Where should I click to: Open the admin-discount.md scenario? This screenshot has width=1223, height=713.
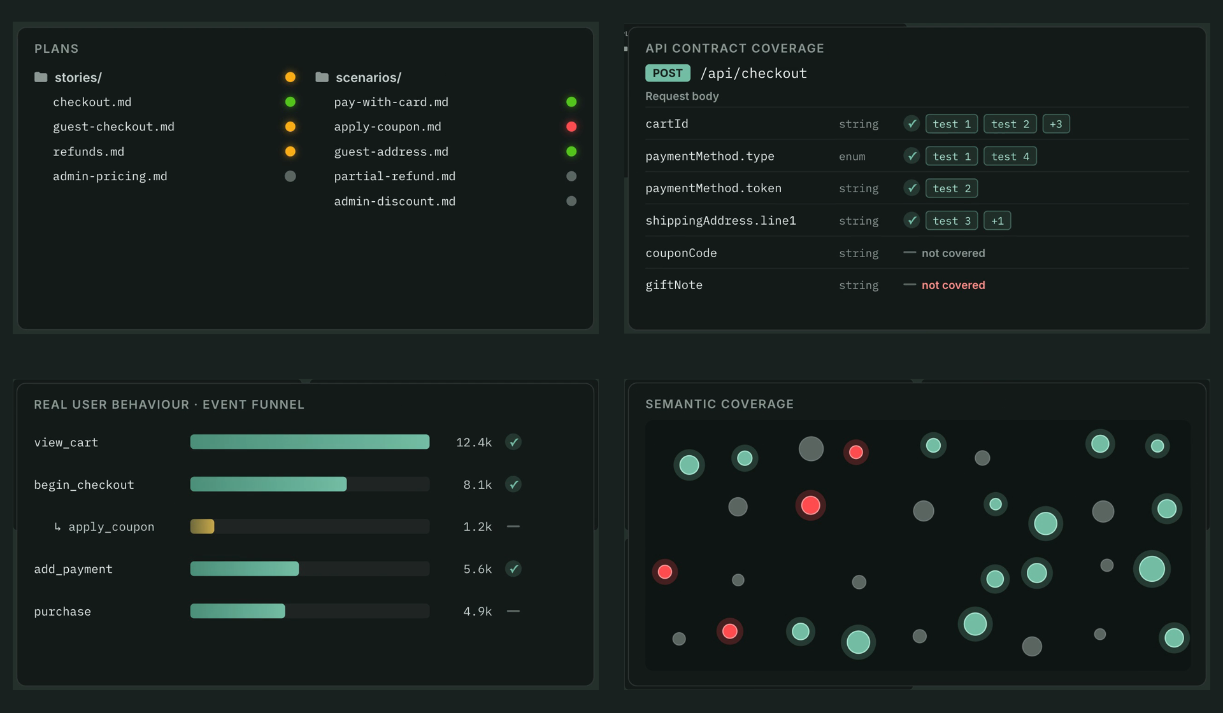pyautogui.click(x=395, y=201)
